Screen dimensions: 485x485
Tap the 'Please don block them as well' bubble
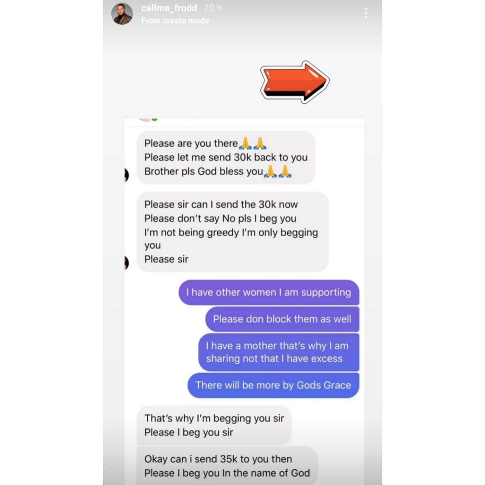click(282, 319)
